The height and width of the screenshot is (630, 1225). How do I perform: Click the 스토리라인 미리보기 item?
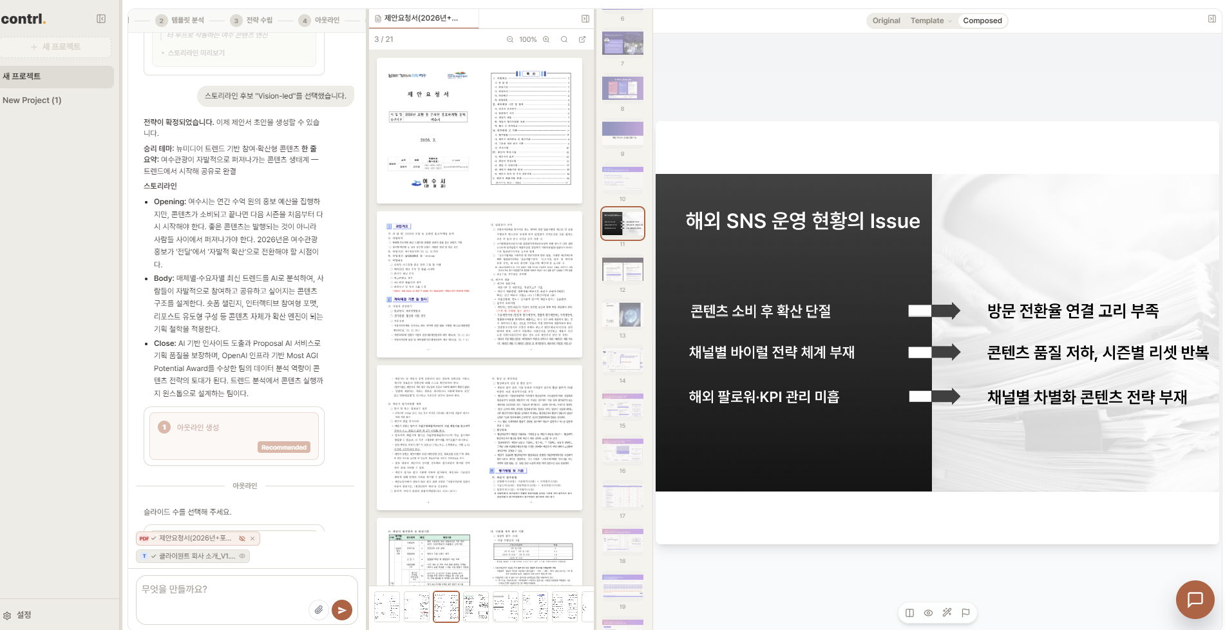click(x=196, y=53)
